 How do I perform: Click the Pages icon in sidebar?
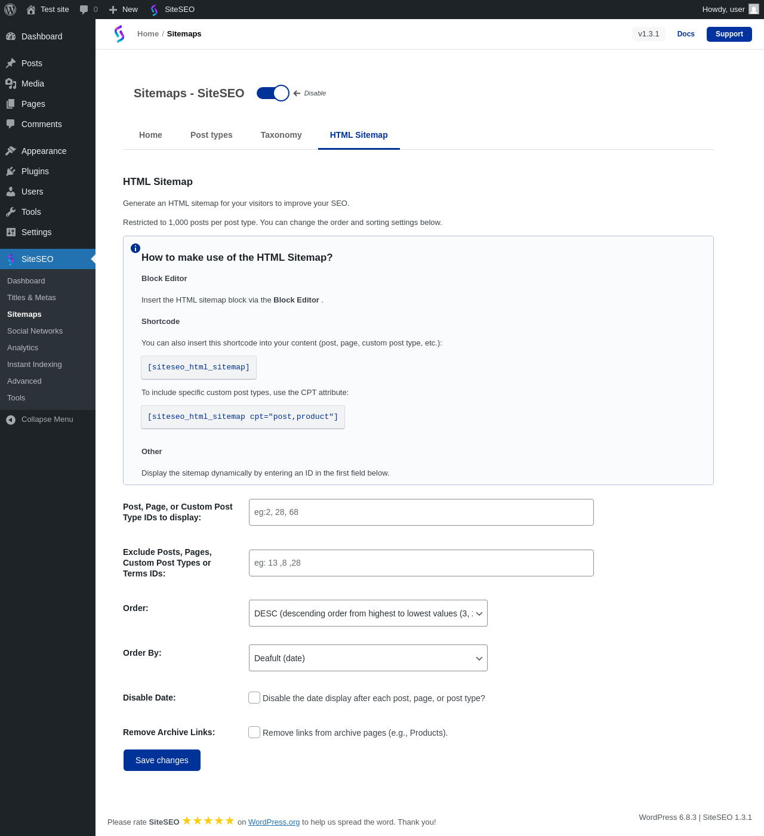pyautogui.click(x=11, y=104)
